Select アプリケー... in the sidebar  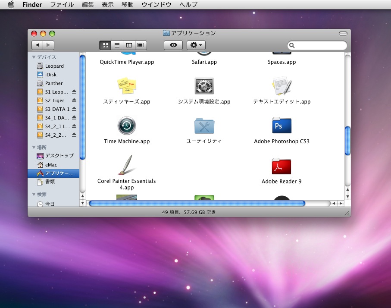coord(53,173)
